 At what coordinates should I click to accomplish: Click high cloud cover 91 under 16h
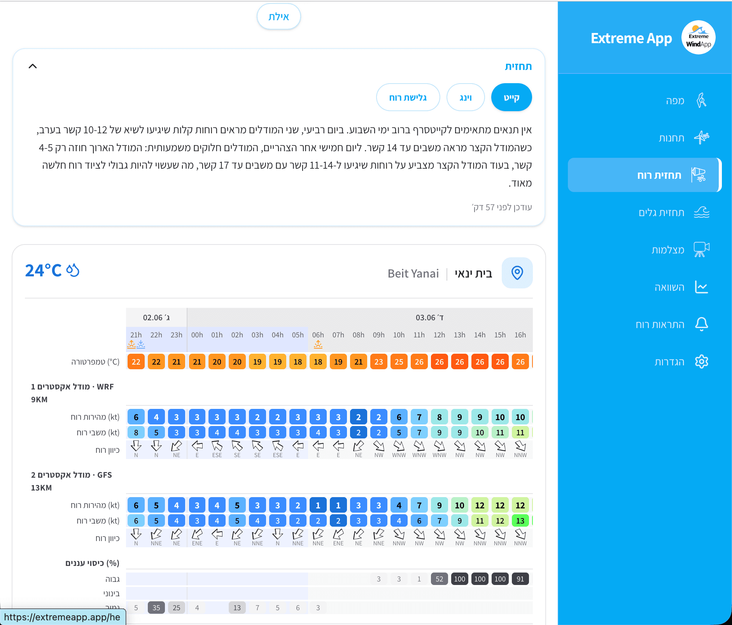coord(520,579)
